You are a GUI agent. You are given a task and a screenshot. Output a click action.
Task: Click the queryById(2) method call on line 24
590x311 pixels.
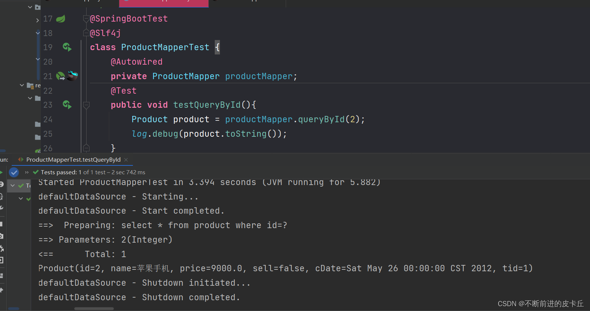tap(328, 119)
